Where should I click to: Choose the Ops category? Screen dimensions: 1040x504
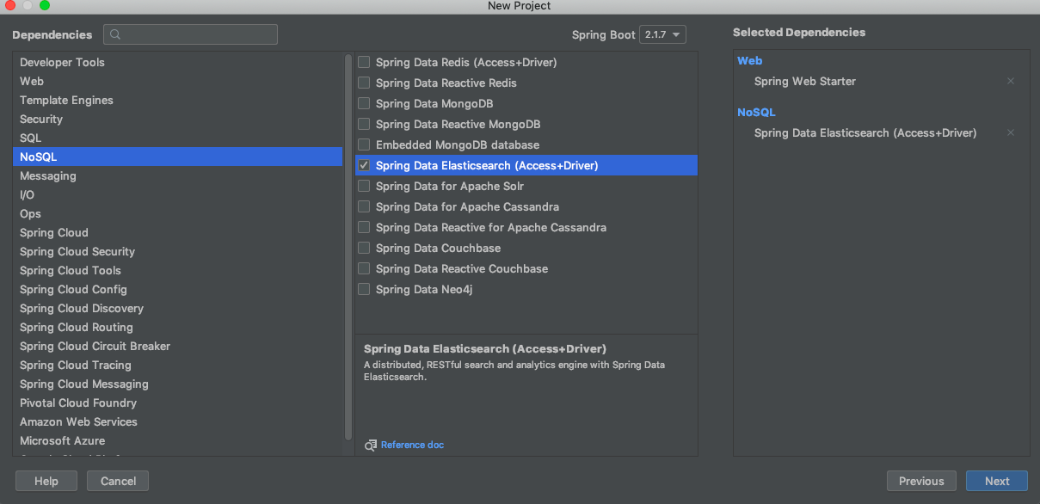[x=177, y=213]
